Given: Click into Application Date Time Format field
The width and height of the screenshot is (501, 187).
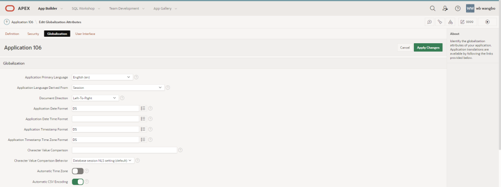Looking at the screenshot, I should 105,118.
